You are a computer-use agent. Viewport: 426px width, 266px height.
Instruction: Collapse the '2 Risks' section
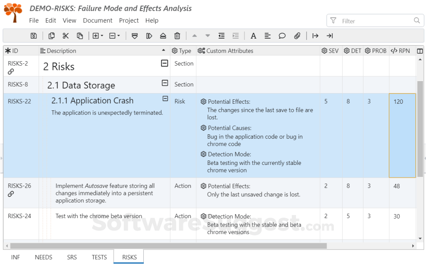165,63
